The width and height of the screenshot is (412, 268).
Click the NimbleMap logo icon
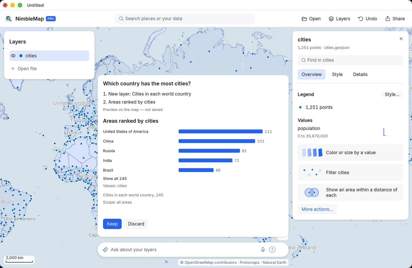(x=9, y=19)
